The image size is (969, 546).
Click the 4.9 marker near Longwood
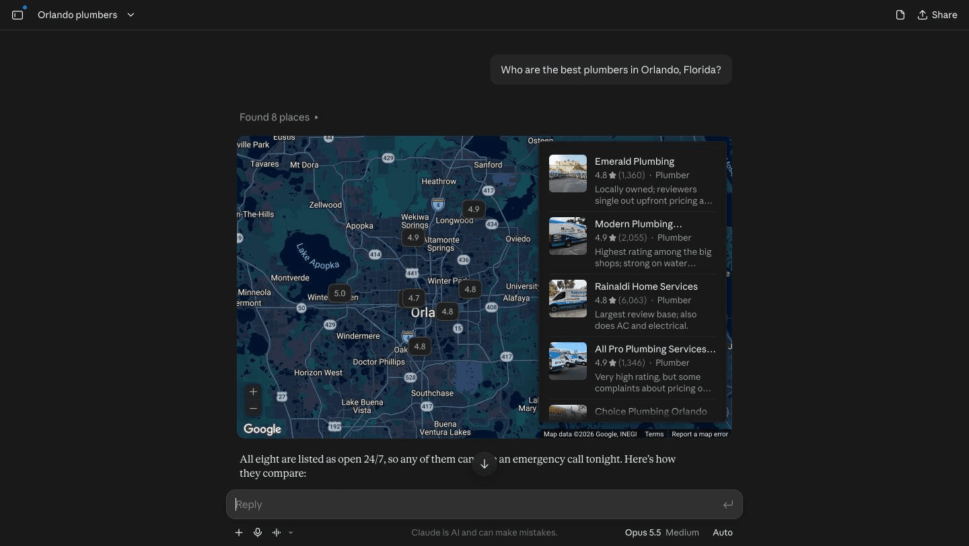click(474, 209)
